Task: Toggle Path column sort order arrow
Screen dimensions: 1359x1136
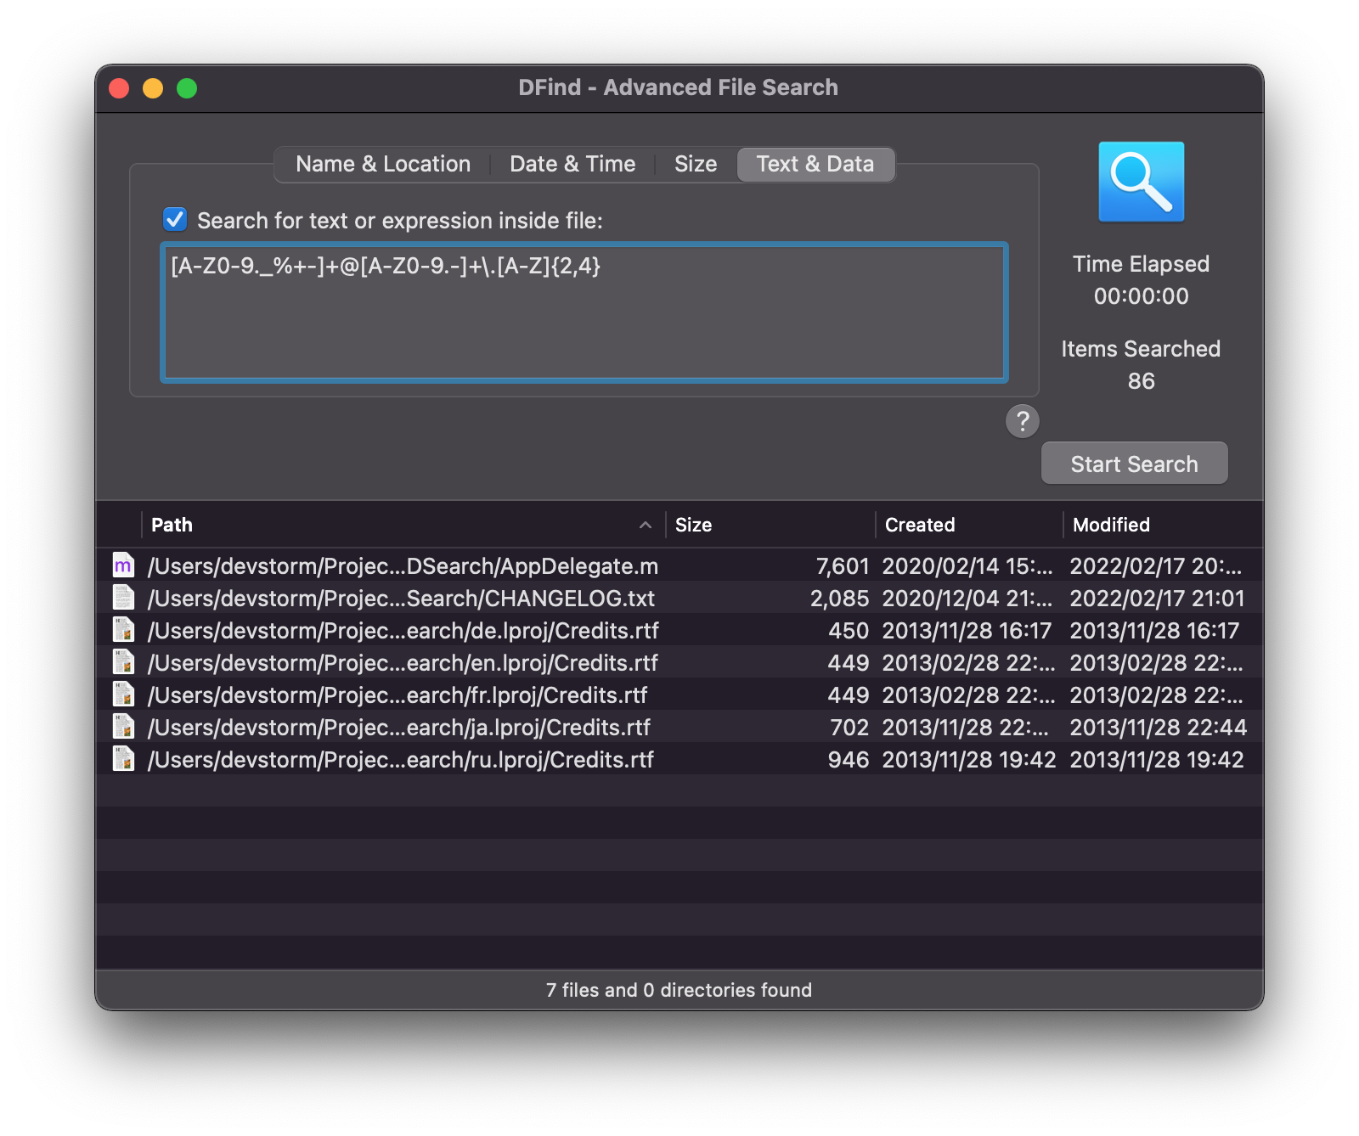Action: (x=646, y=525)
